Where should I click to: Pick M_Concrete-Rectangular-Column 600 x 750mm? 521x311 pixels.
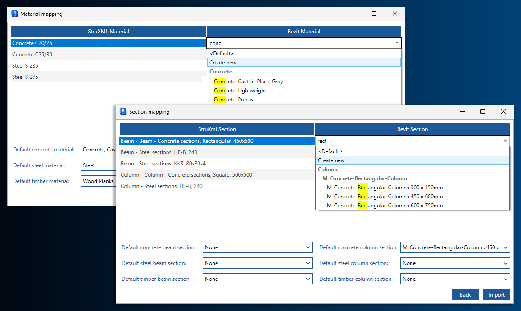(x=385, y=206)
